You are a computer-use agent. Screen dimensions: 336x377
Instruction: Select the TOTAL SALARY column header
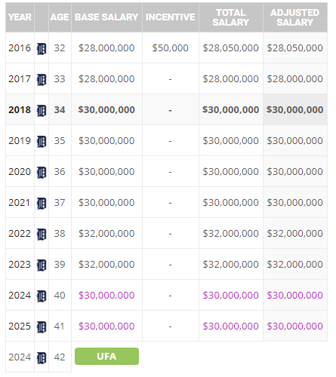231,17
